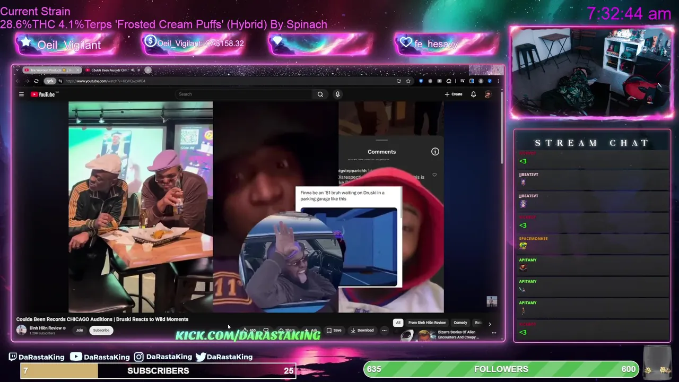Save the video to a playlist

[x=334, y=330]
